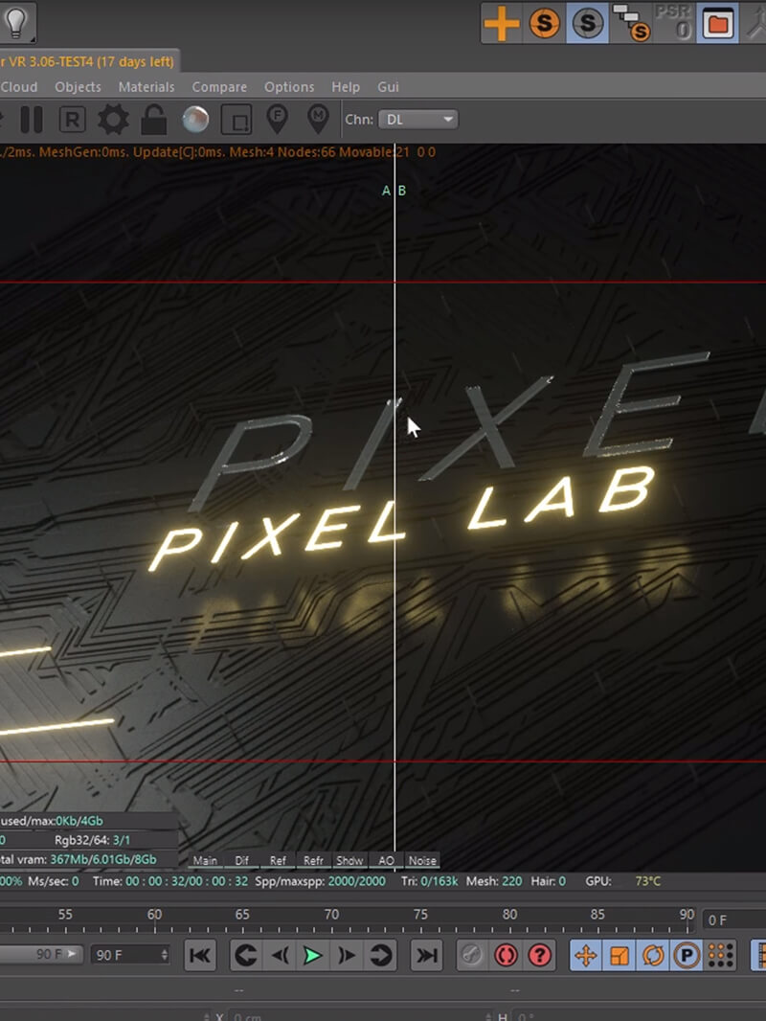
Task: Open the Options menu
Action: click(289, 86)
